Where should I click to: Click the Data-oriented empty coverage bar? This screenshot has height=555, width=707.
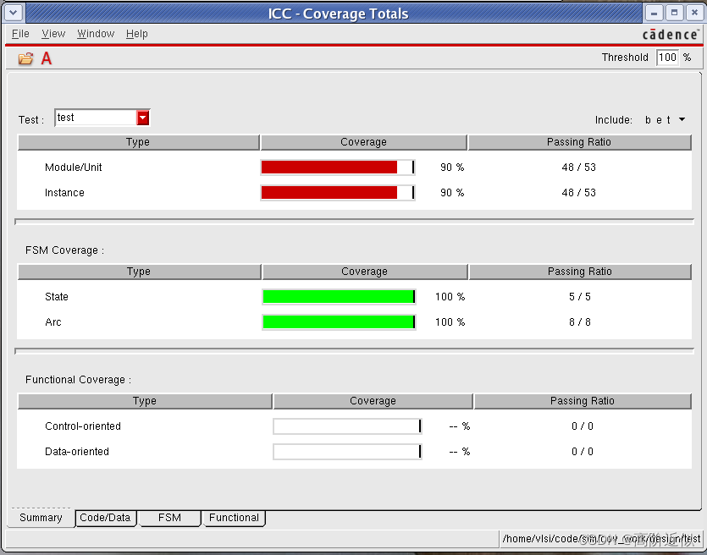(x=347, y=451)
